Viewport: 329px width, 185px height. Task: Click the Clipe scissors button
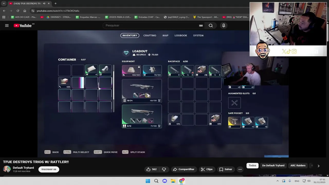207,169
